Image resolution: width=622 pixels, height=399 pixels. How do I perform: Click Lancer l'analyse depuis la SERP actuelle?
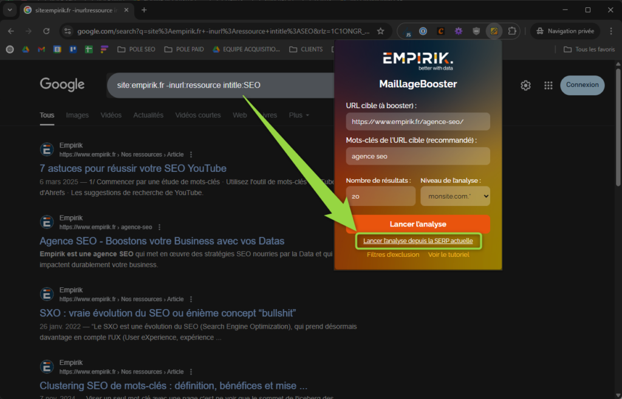(418, 240)
